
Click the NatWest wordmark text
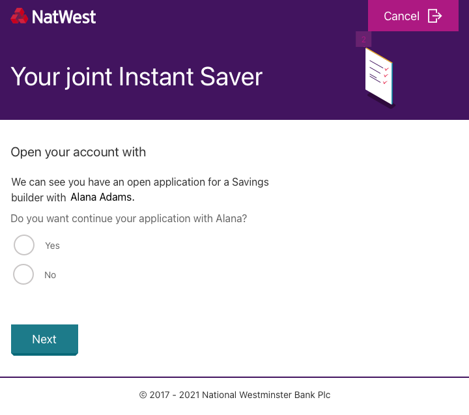click(64, 17)
